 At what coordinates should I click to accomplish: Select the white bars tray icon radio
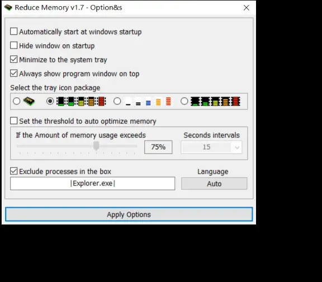click(x=117, y=101)
